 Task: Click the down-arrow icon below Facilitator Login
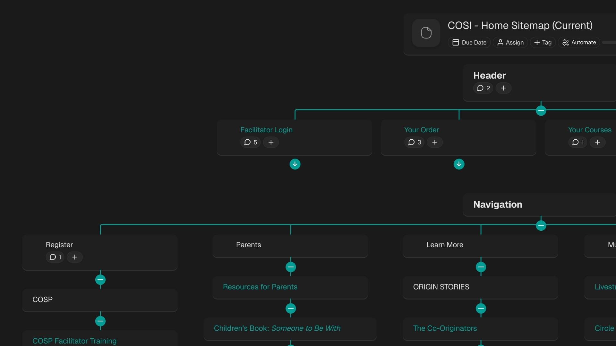tap(295, 164)
